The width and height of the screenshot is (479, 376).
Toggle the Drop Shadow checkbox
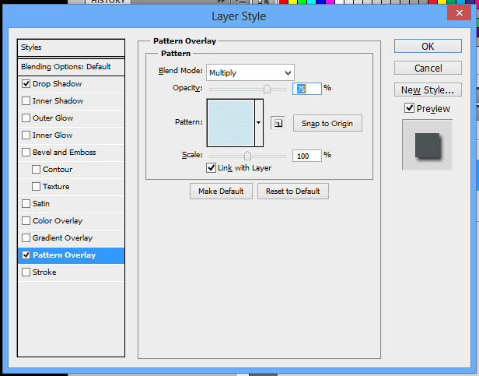coord(26,84)
